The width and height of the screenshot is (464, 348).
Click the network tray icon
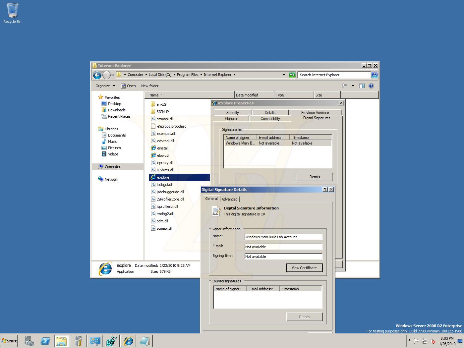(x=424, y=341)
